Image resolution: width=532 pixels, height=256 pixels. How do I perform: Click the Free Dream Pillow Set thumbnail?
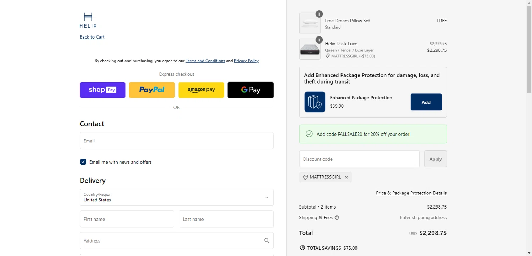click(x=310, y=23)
